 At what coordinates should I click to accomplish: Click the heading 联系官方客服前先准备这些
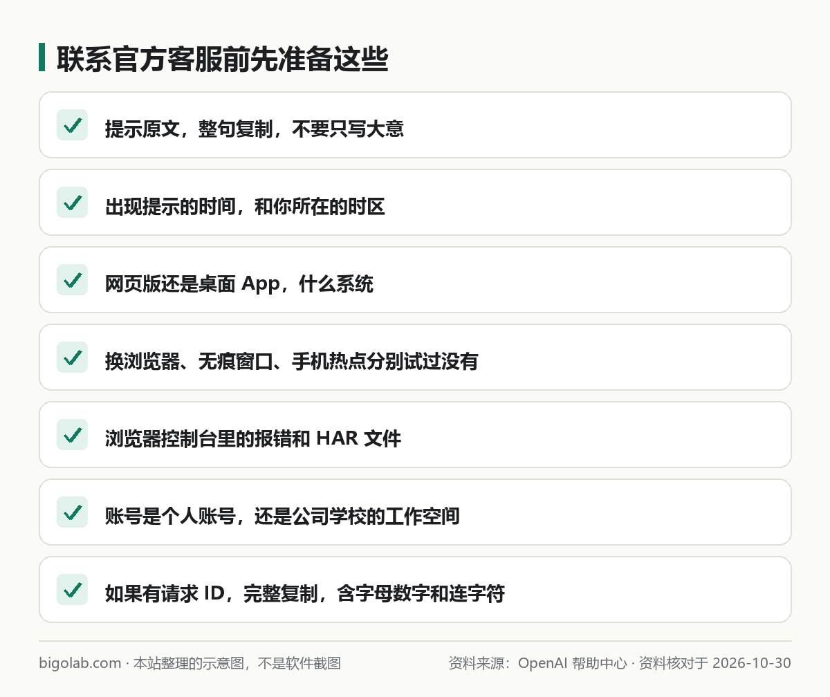[x=222, y=59]
